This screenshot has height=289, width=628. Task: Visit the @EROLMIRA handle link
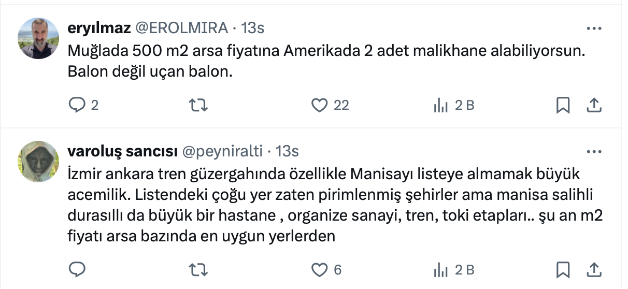click(x=181, y=28)
